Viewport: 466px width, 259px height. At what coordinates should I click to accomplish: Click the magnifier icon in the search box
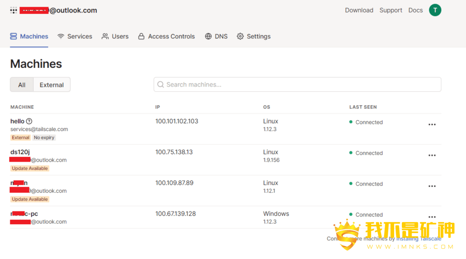pyautogui.click(x=161, y=84)
